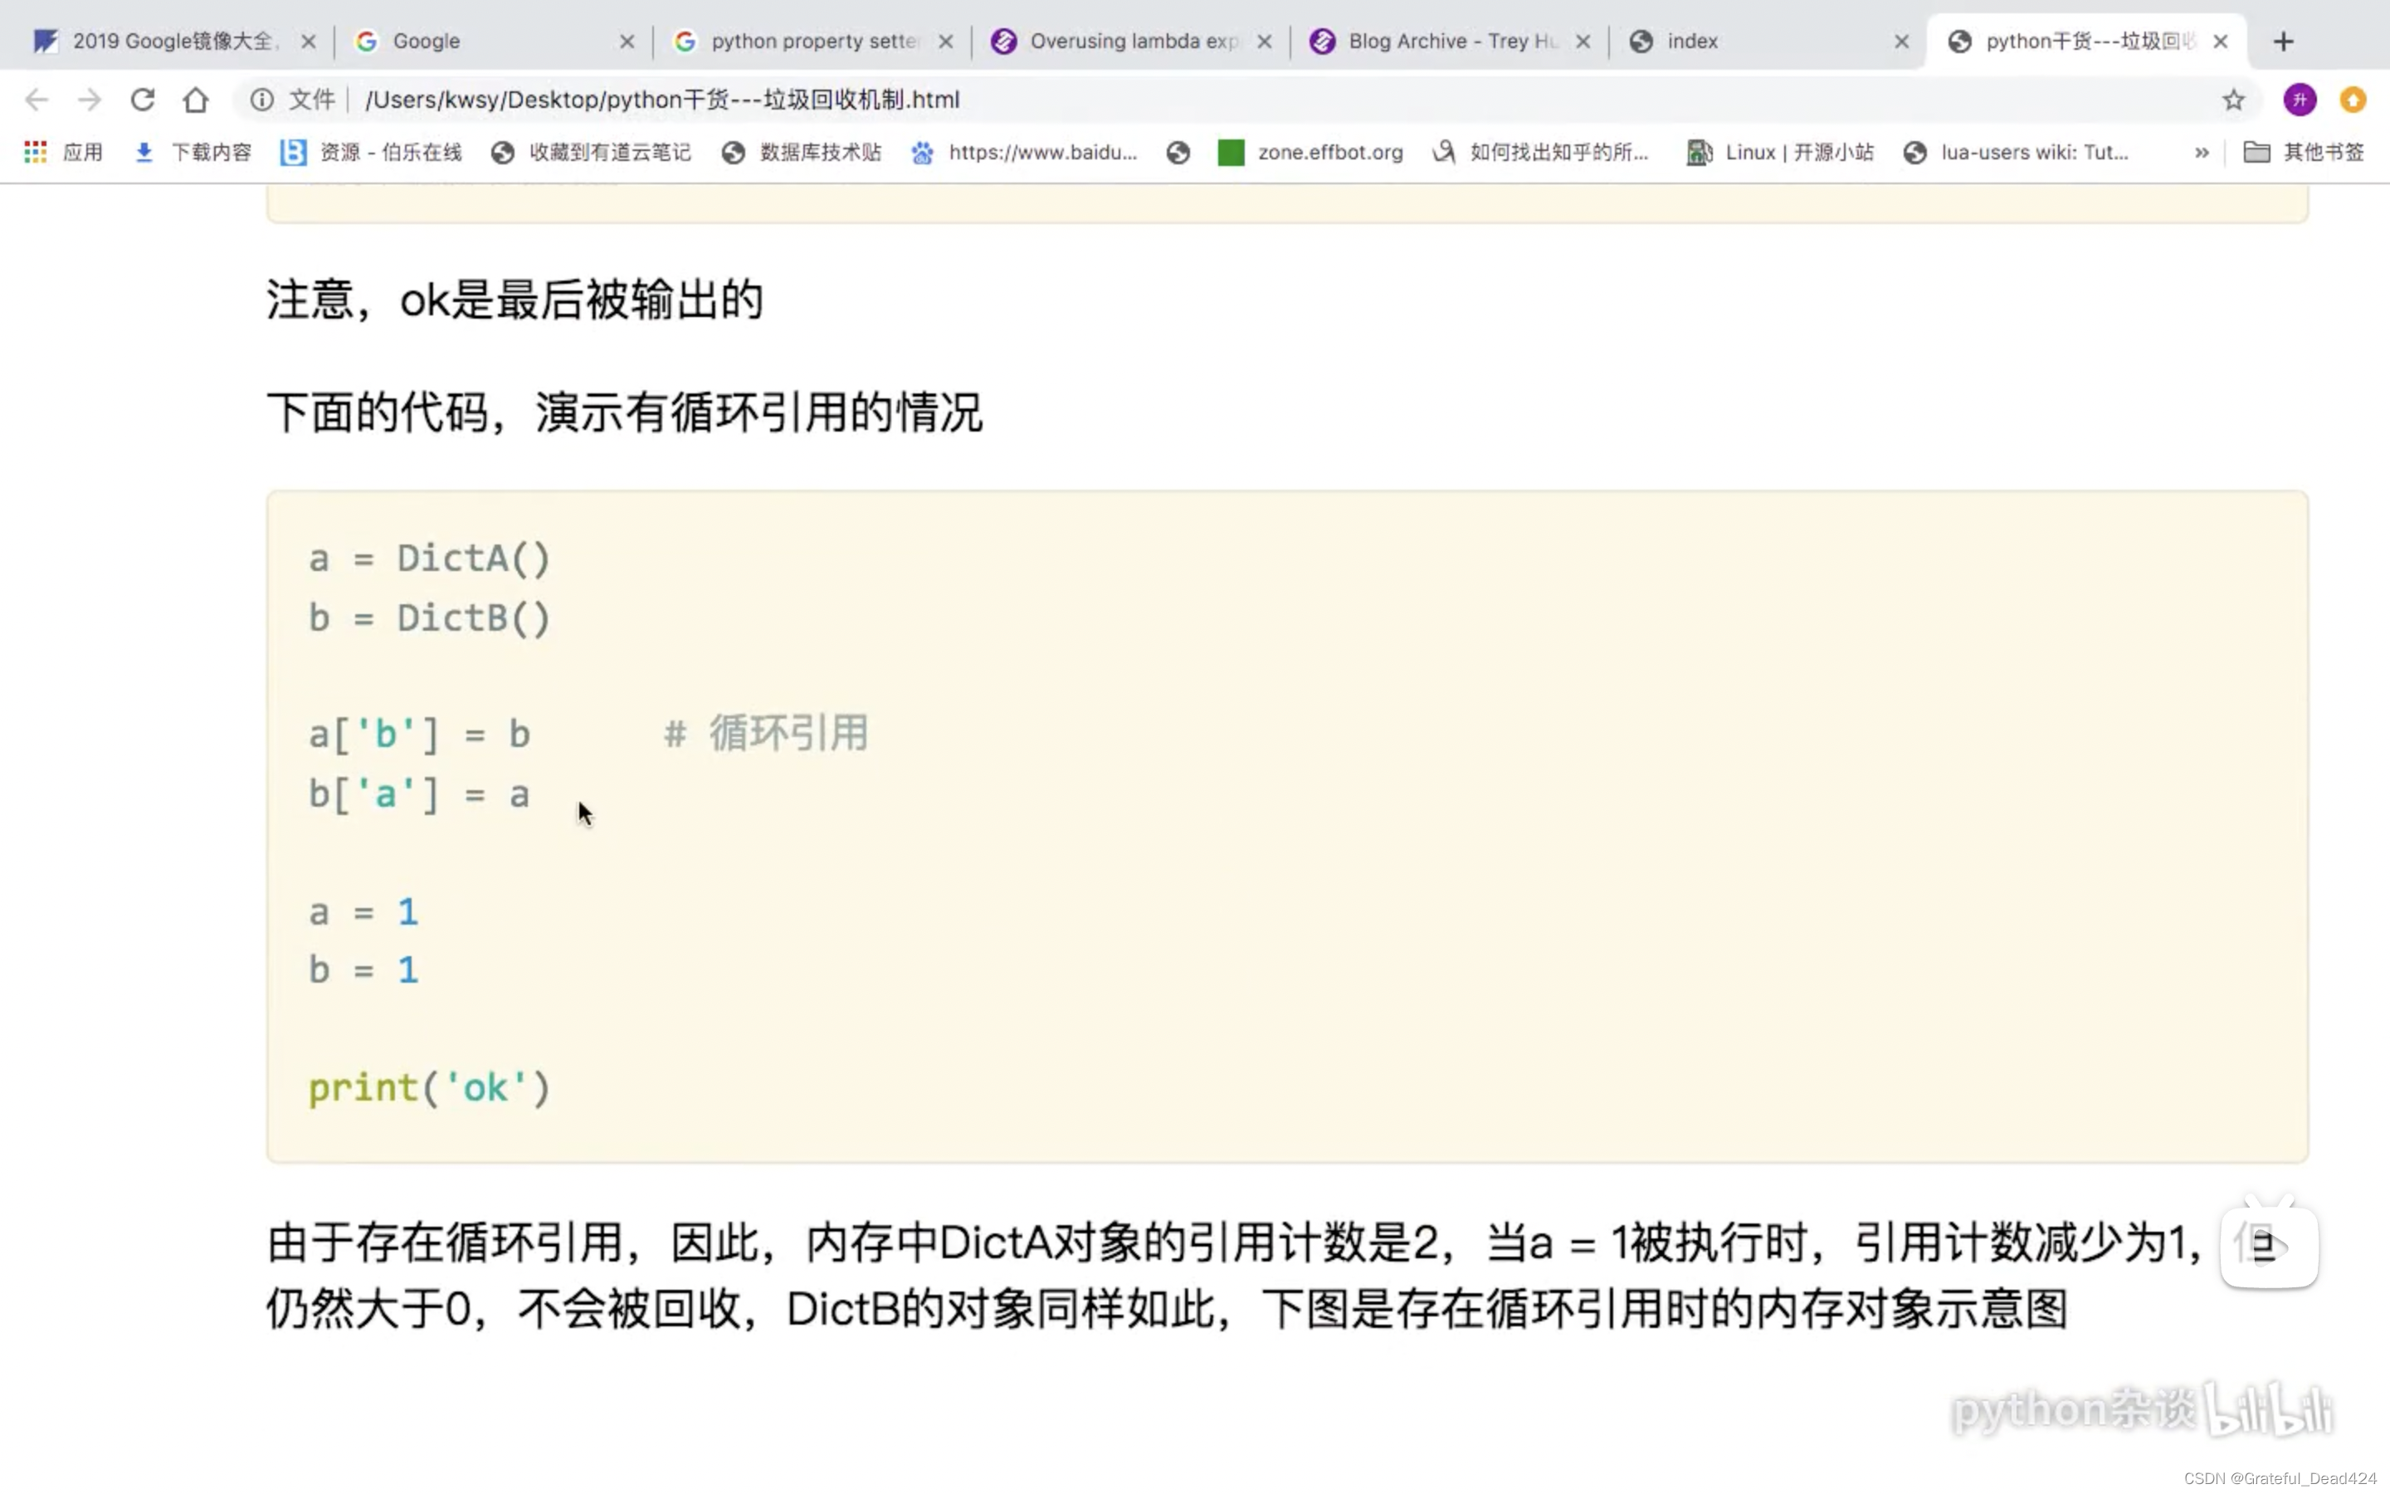
Task: Close the Google tab
Action: pyautogui.click(x=627, y=41)
